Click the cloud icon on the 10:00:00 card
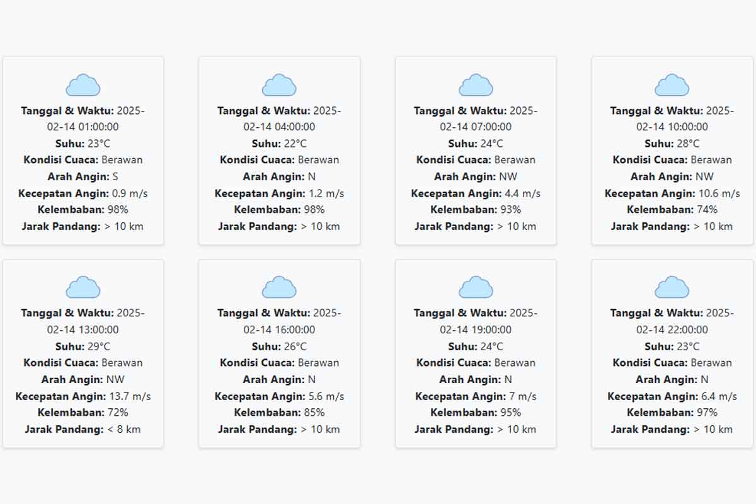 [x=672, y=85]
